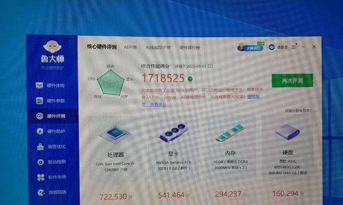Image resolution: width=343 pixels, height=205 pixels.
Task: Open the hamburger main menu
Action: (x=293, y=47)
